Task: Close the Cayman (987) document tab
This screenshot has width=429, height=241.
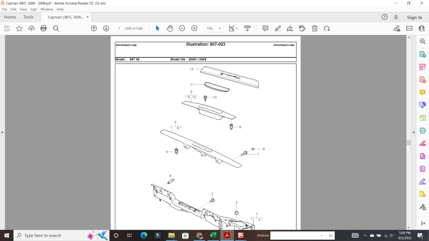Action: (x=93, y=17)
